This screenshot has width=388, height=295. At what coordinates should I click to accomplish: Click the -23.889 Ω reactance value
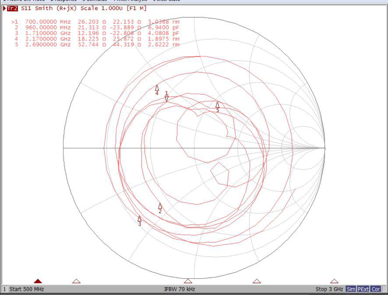coord(125,27)
